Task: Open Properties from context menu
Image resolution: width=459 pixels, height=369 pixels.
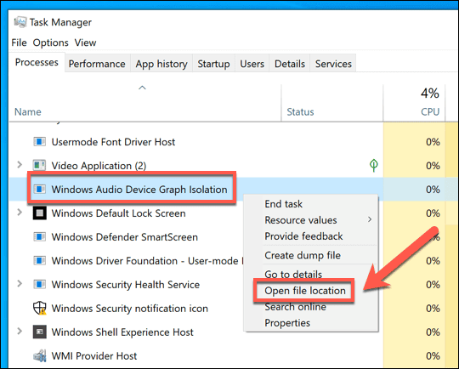Action: [x=311, y=323]
